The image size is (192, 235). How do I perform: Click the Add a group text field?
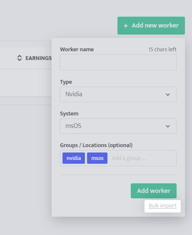[143, 158]
